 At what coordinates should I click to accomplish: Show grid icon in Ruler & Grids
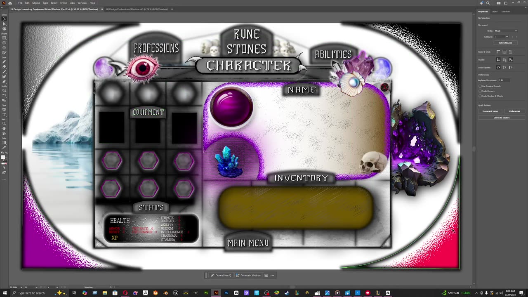(x=504, y=52)
